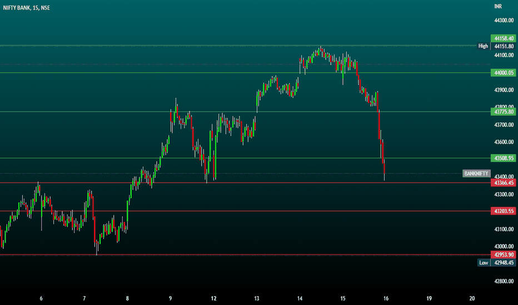Select the 43366.45 red price label

[x=504, y=182]
